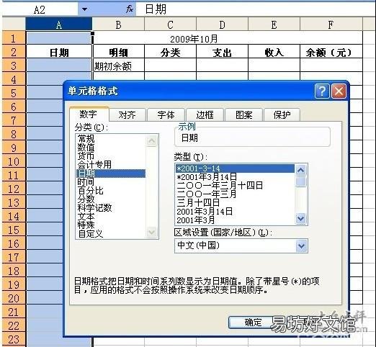Switch to the 保护 tab
The image size is (376, 347).
pos(282,115)
